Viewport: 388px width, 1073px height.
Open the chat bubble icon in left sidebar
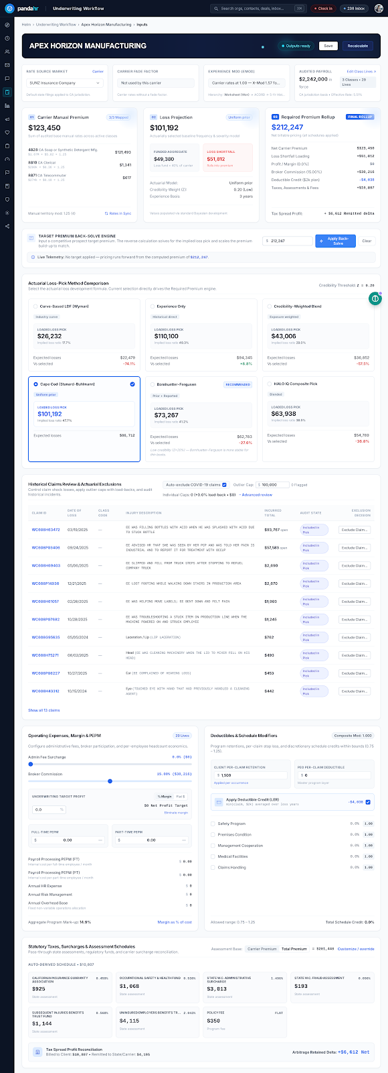click(x=7, y=78)
